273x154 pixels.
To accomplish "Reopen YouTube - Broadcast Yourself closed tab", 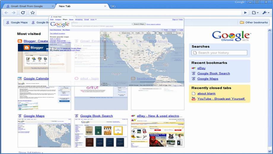I will pyautogui.click(x=221, y=99).
